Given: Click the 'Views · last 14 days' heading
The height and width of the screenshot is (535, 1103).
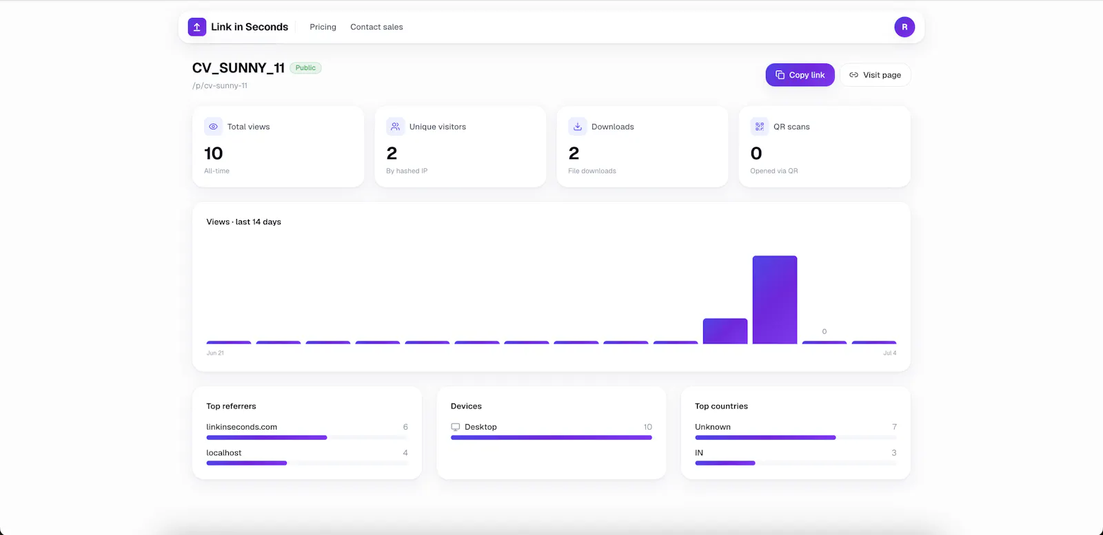Looking at the screenshot, I should point(243,222).
